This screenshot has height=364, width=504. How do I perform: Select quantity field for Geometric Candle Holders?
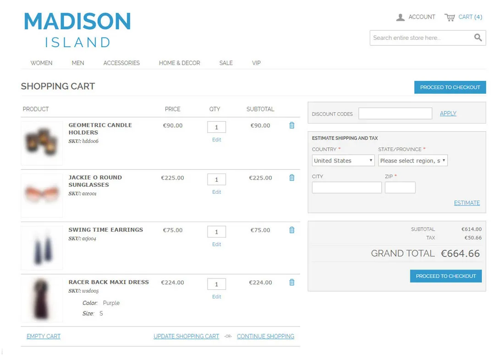[x=217, y=127]
